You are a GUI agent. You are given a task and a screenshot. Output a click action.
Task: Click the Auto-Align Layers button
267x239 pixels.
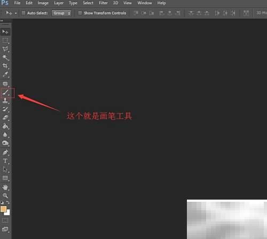pos(246,13)
